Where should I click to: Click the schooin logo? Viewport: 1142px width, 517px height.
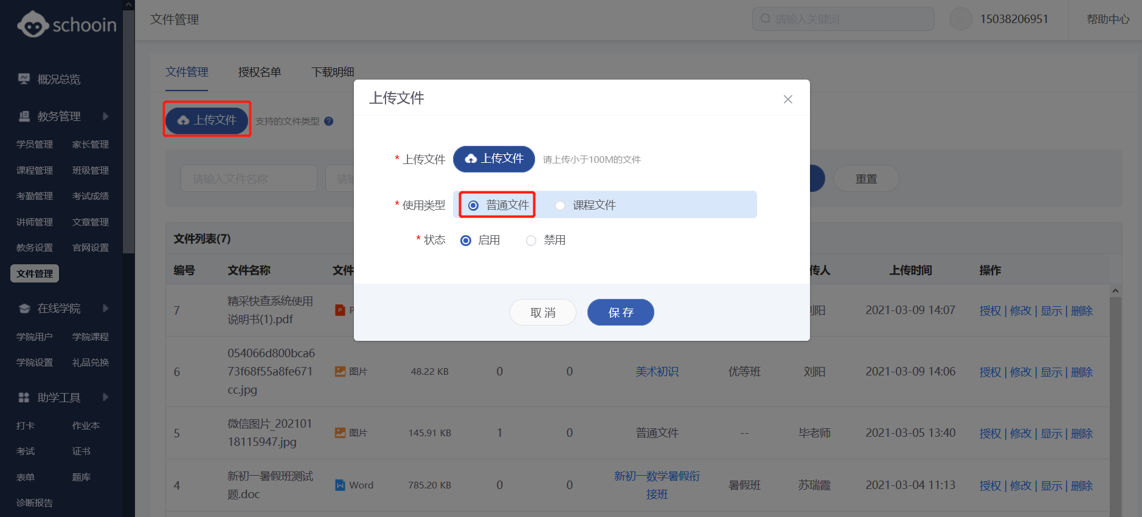click(x=67, y=24)
